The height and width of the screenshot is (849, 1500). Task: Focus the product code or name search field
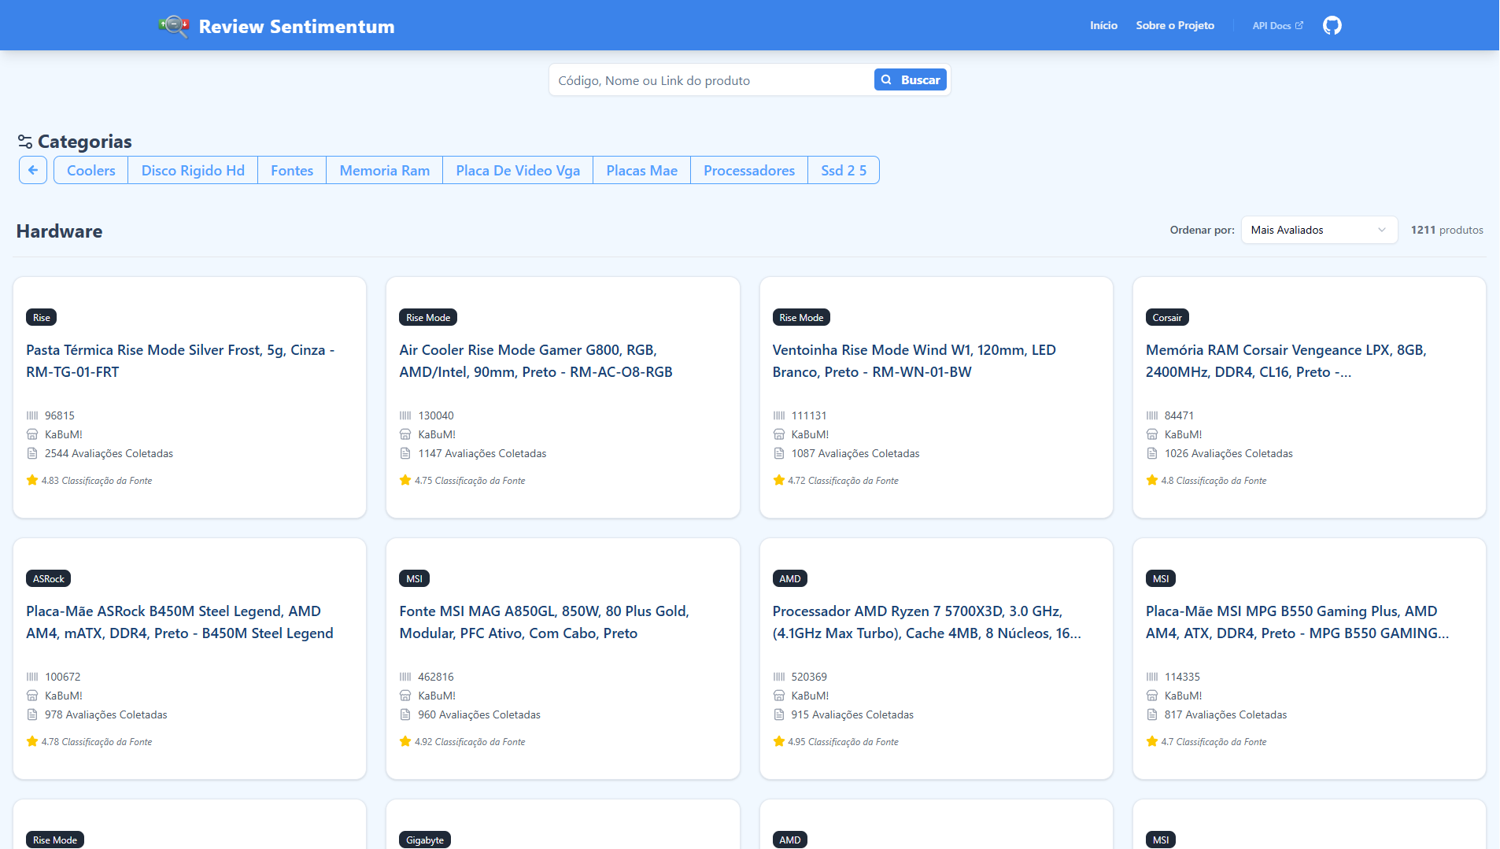711,80
